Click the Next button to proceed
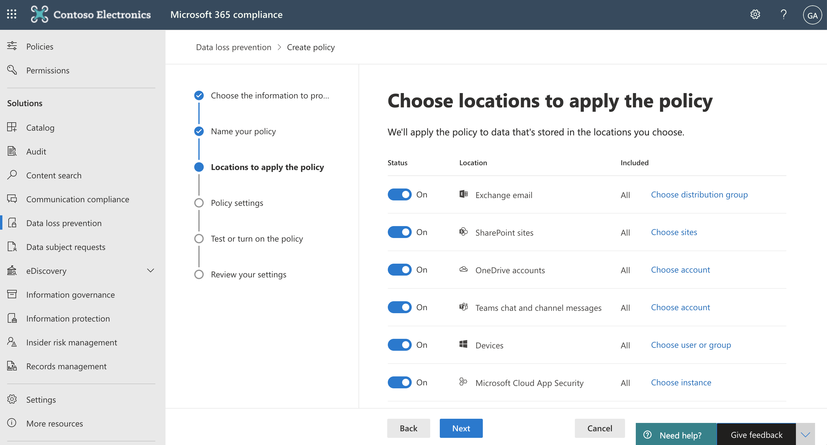The width and height of the screenshot is (827, 445). click(461, 427)
